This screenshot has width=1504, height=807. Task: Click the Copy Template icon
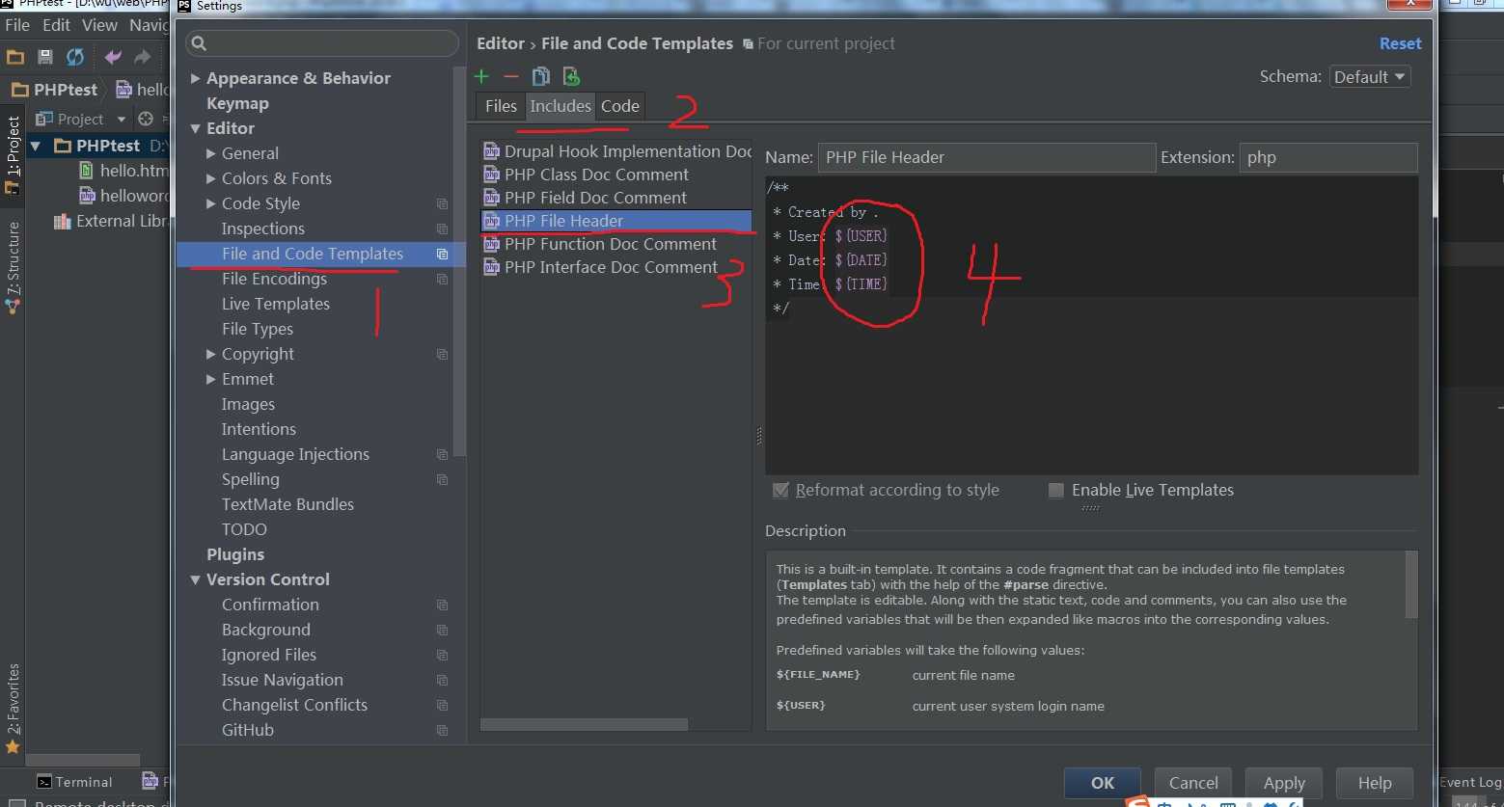pyautogui.click(x=541, y=76)
